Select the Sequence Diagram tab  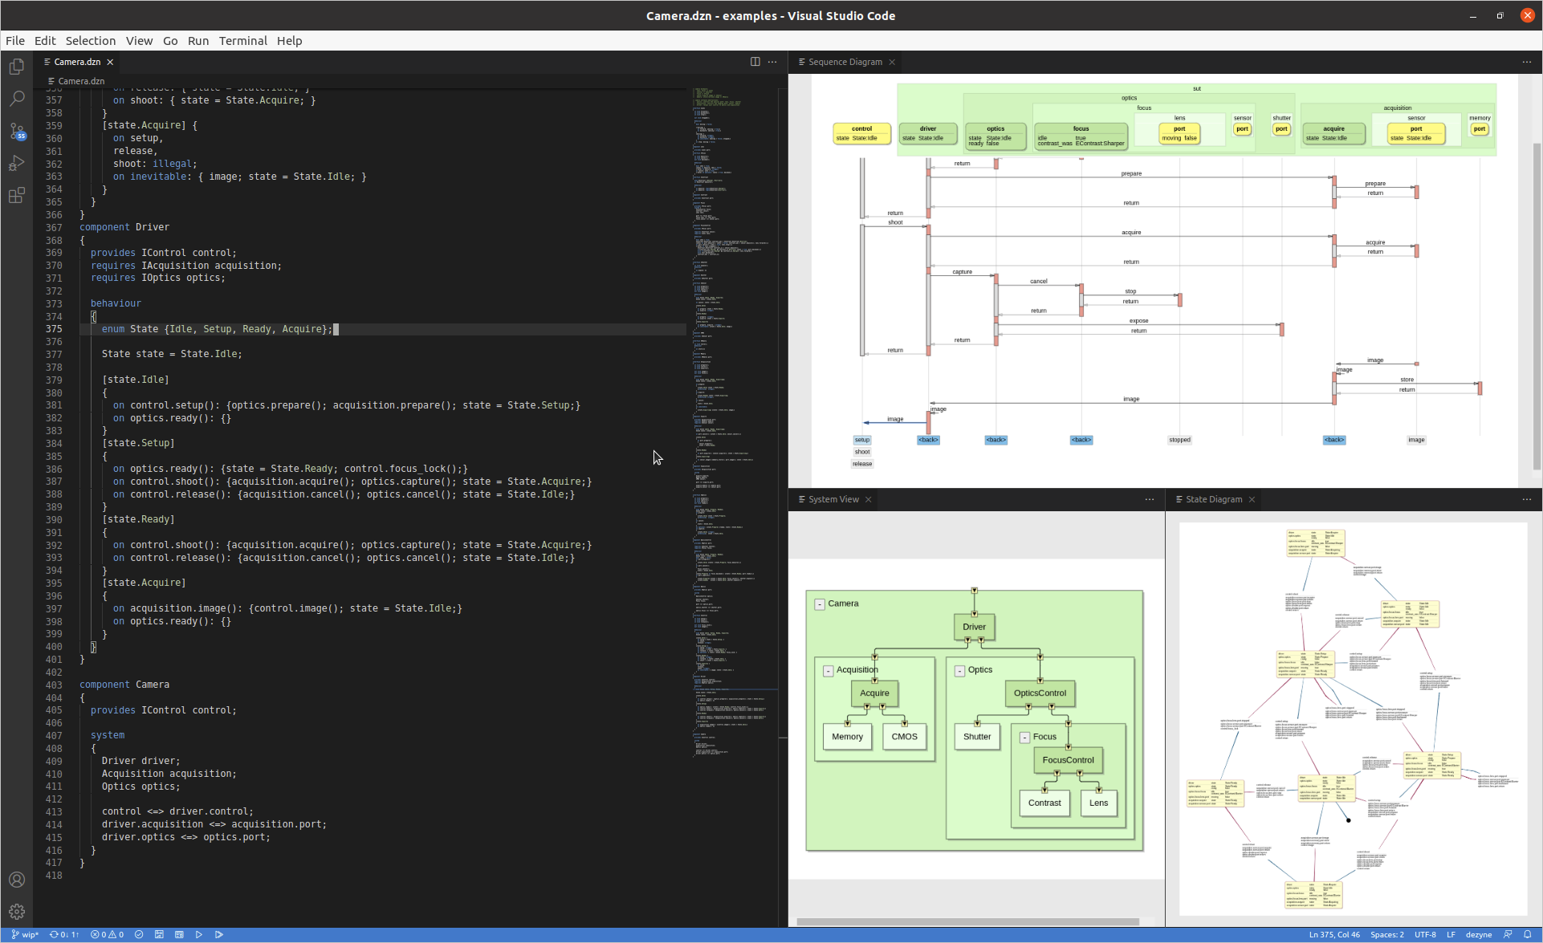(845, 62)
